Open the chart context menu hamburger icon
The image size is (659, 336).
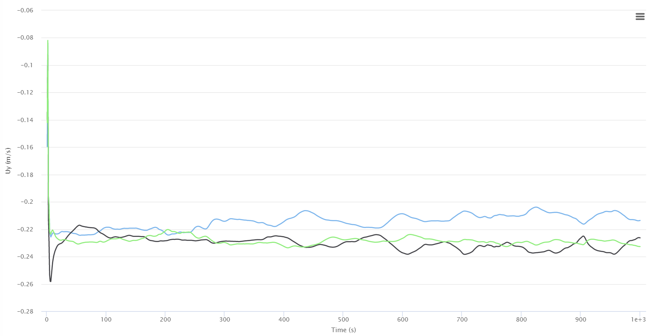[x=640, y=17]
